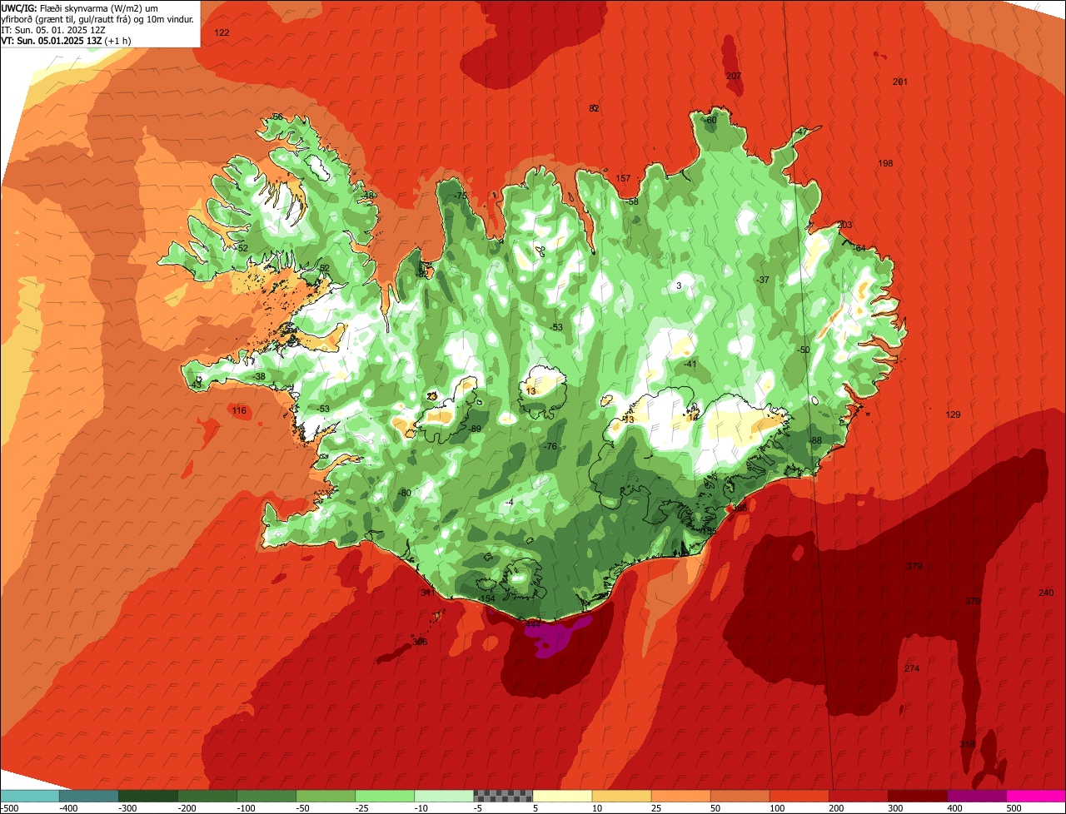Click the value -37 in eastern Iceland

pyautogui.click(x=762, y=280)
